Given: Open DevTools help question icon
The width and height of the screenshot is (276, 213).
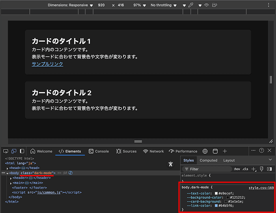Looking at the screenshot, I should (261, 150).
